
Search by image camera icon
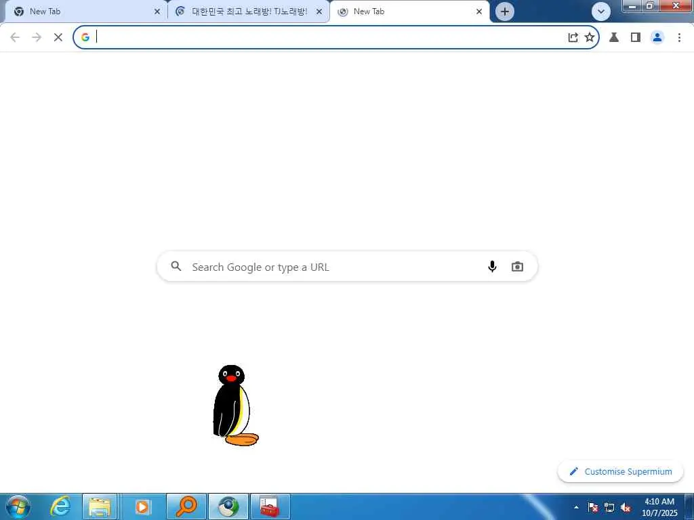[517, 267]
